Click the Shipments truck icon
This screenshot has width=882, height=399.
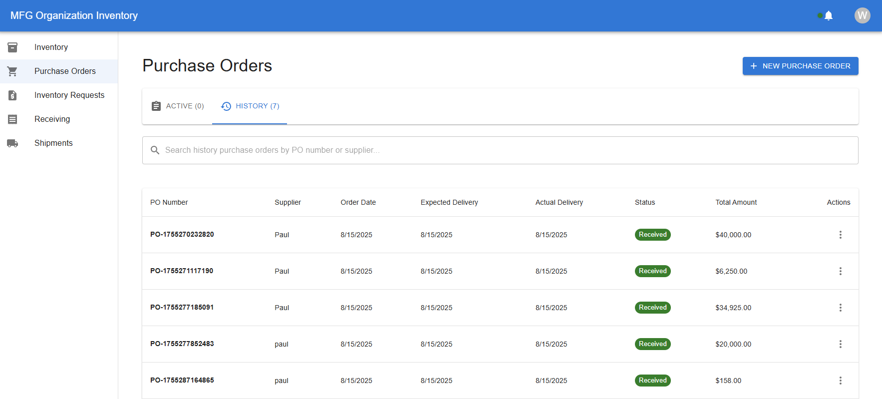point(12,143)
